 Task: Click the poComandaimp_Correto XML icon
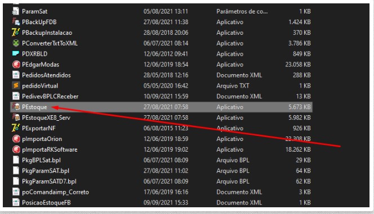tap(16, 192)
